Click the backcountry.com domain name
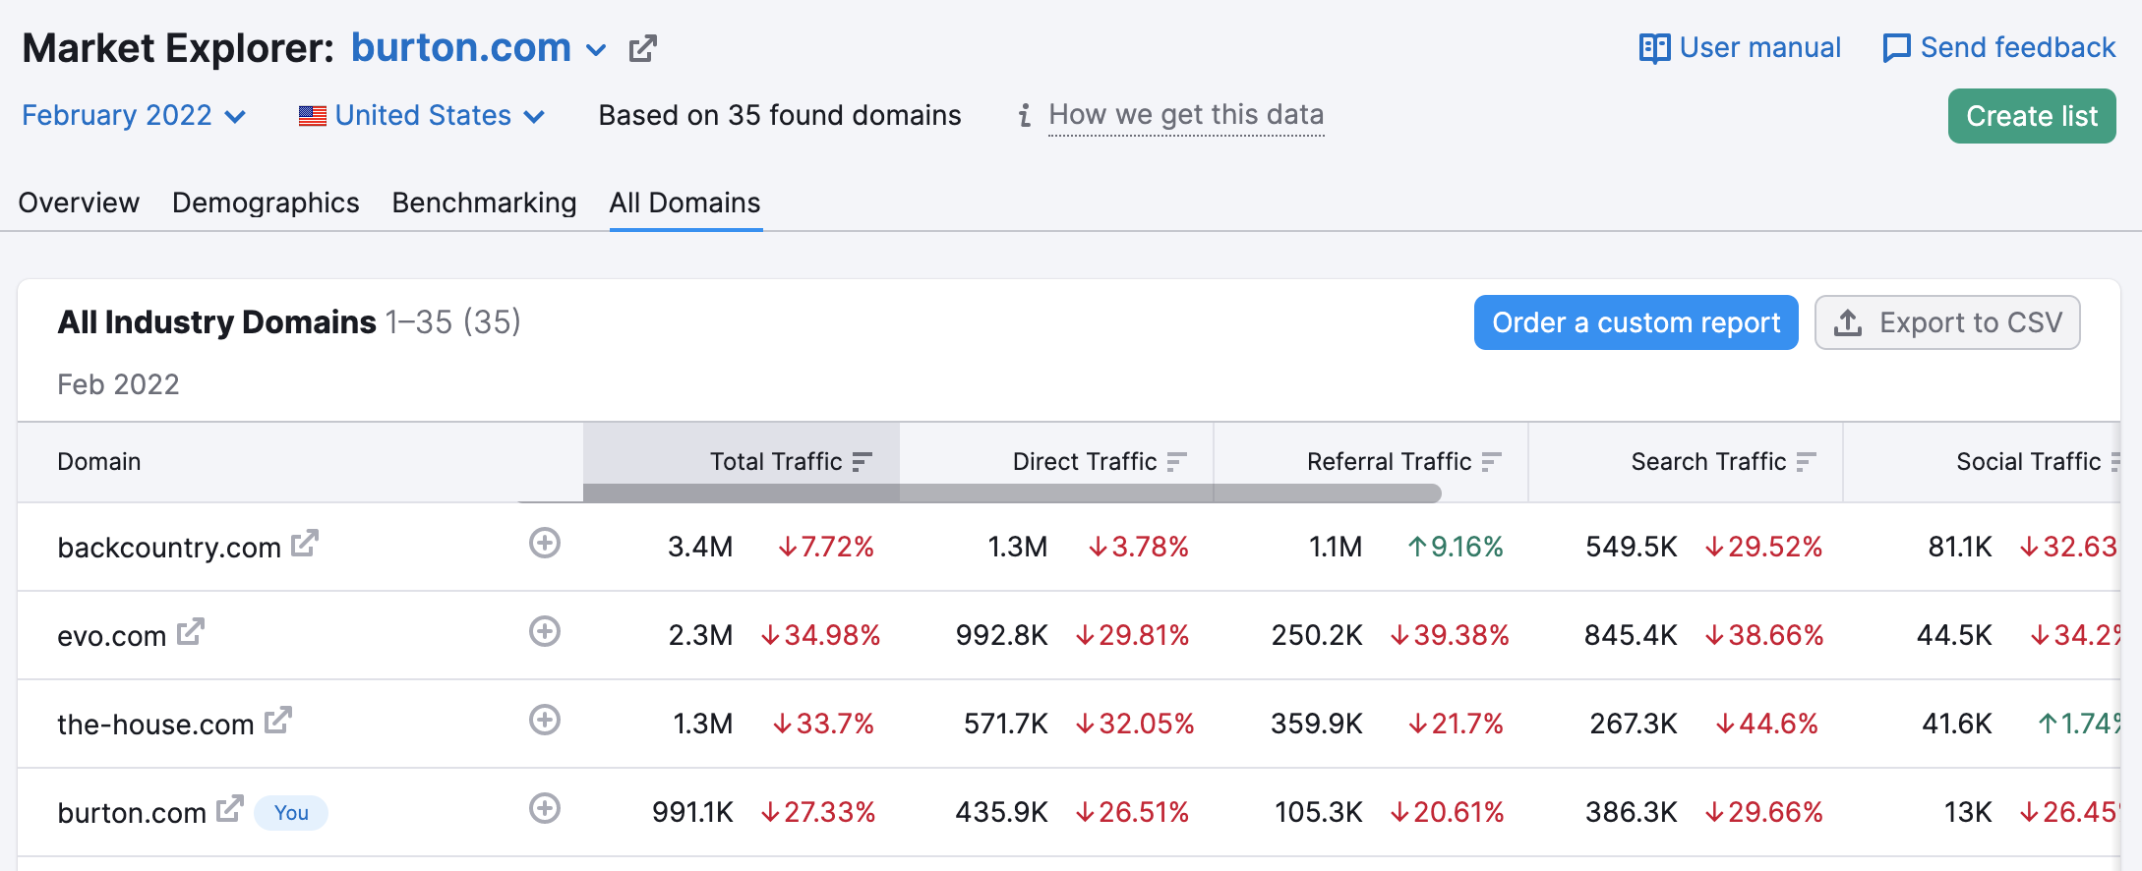The height and width of the screenshot is (871, 2142). point(169,548)
